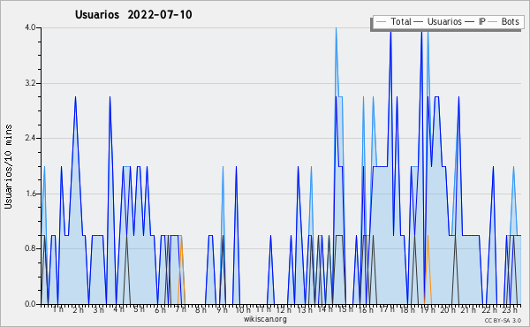
Task: Click the '4 h' x-axis label
Action: coord(118,309)
